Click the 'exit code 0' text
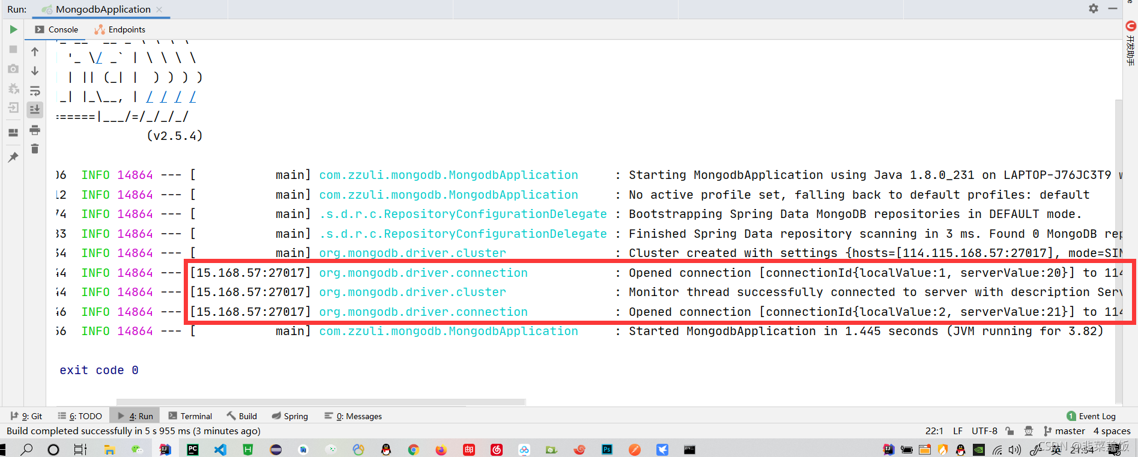 [x=99, y=371]
